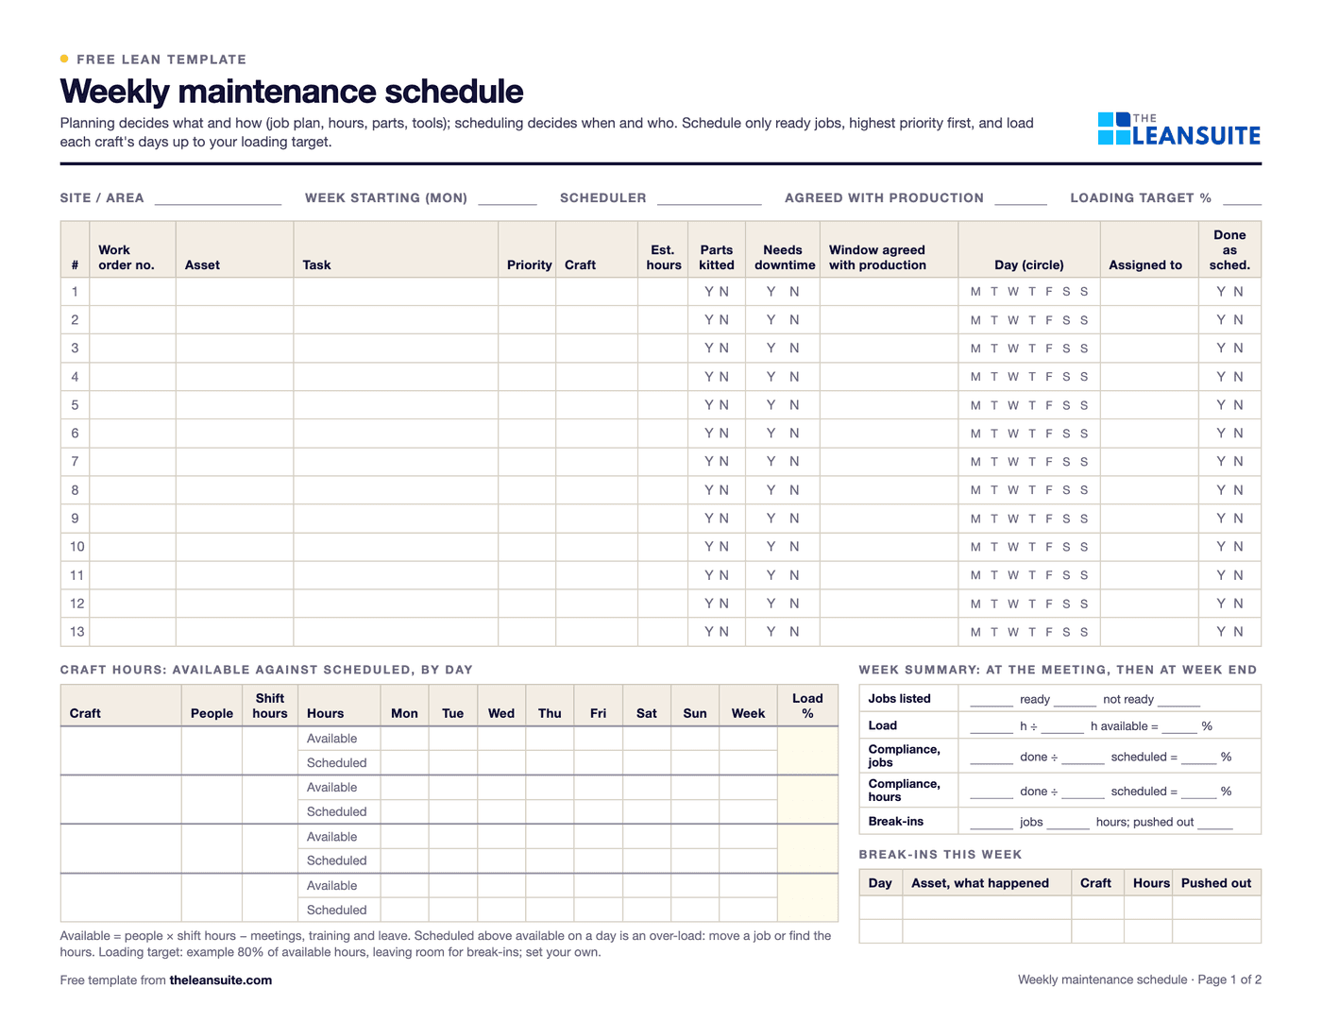Viewport: 1322px width, 1022px height.
Task: Select the "Load %" column header
Action: coord(807,706)
